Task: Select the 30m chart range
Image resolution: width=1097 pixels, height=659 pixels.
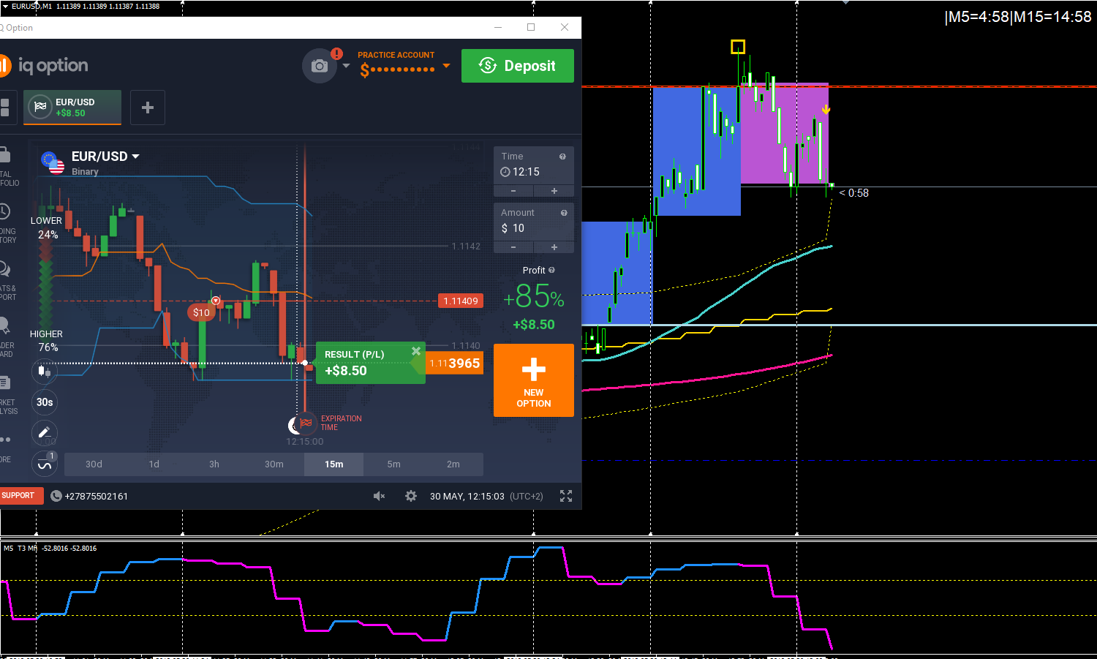Action: [x=274, y=464]
